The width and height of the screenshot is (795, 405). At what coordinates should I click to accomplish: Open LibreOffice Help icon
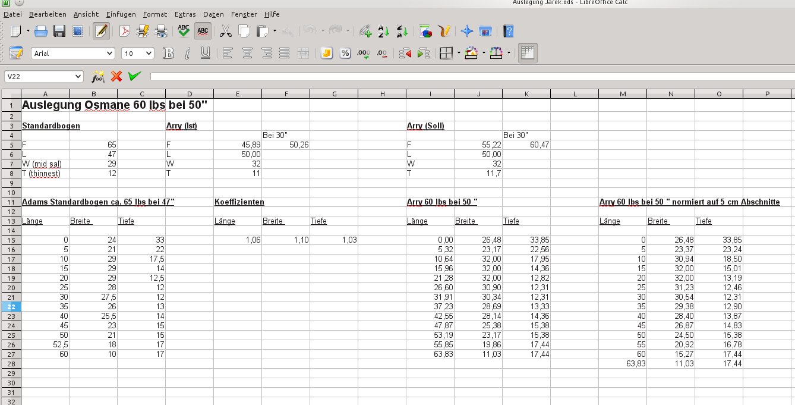(508, 31)
